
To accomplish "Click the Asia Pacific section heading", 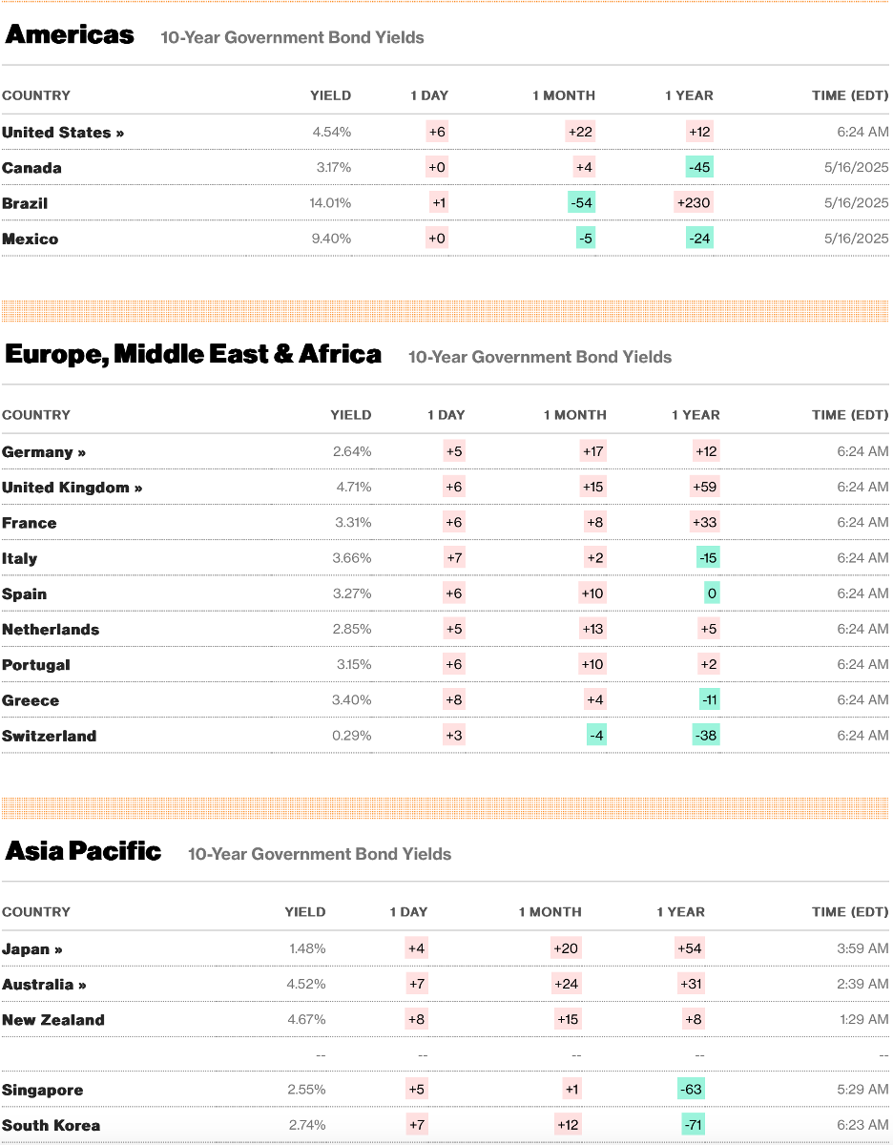I will point(83,851).
